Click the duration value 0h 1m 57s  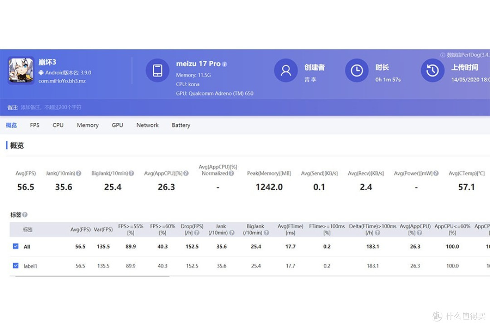tap(388, 80)
